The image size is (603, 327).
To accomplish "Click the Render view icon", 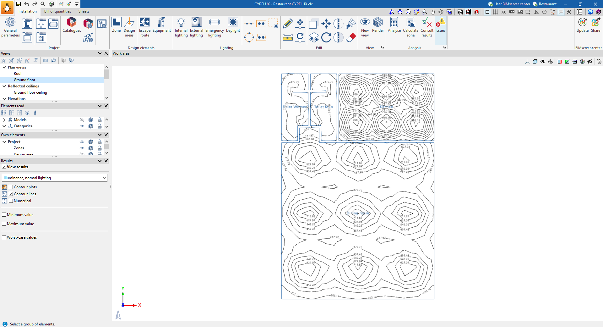I will [378, 25].
